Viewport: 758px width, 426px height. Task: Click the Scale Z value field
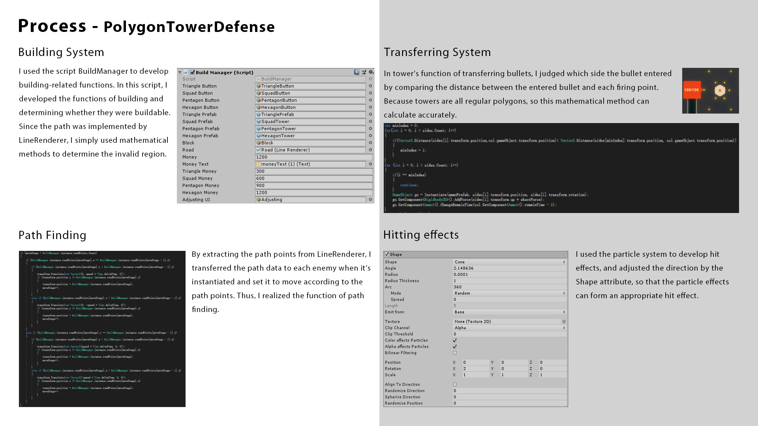coord(553,375)
